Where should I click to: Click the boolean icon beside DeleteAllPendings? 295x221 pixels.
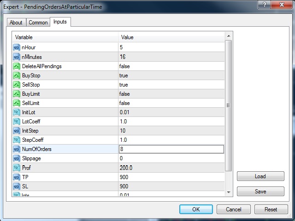tap(17, 66)
